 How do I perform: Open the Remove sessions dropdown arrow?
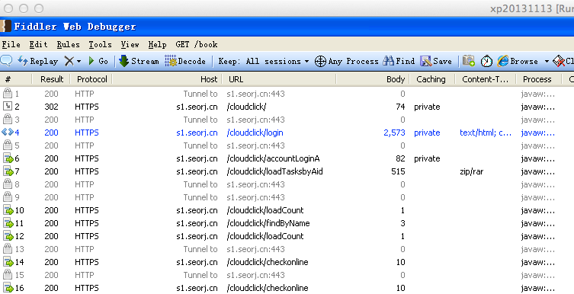pos(79,62)
